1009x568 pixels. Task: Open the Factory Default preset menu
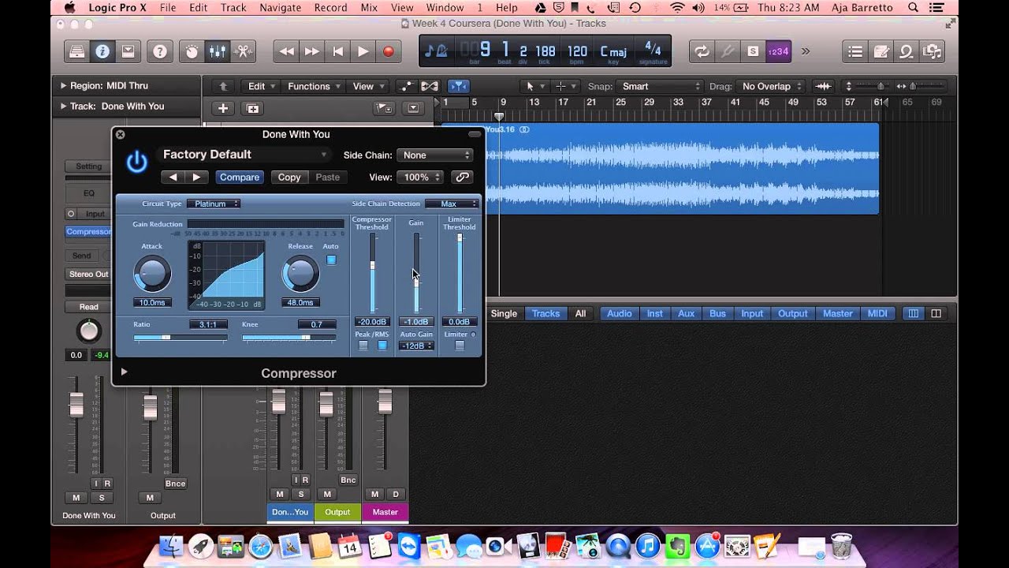tap(245, 155)
